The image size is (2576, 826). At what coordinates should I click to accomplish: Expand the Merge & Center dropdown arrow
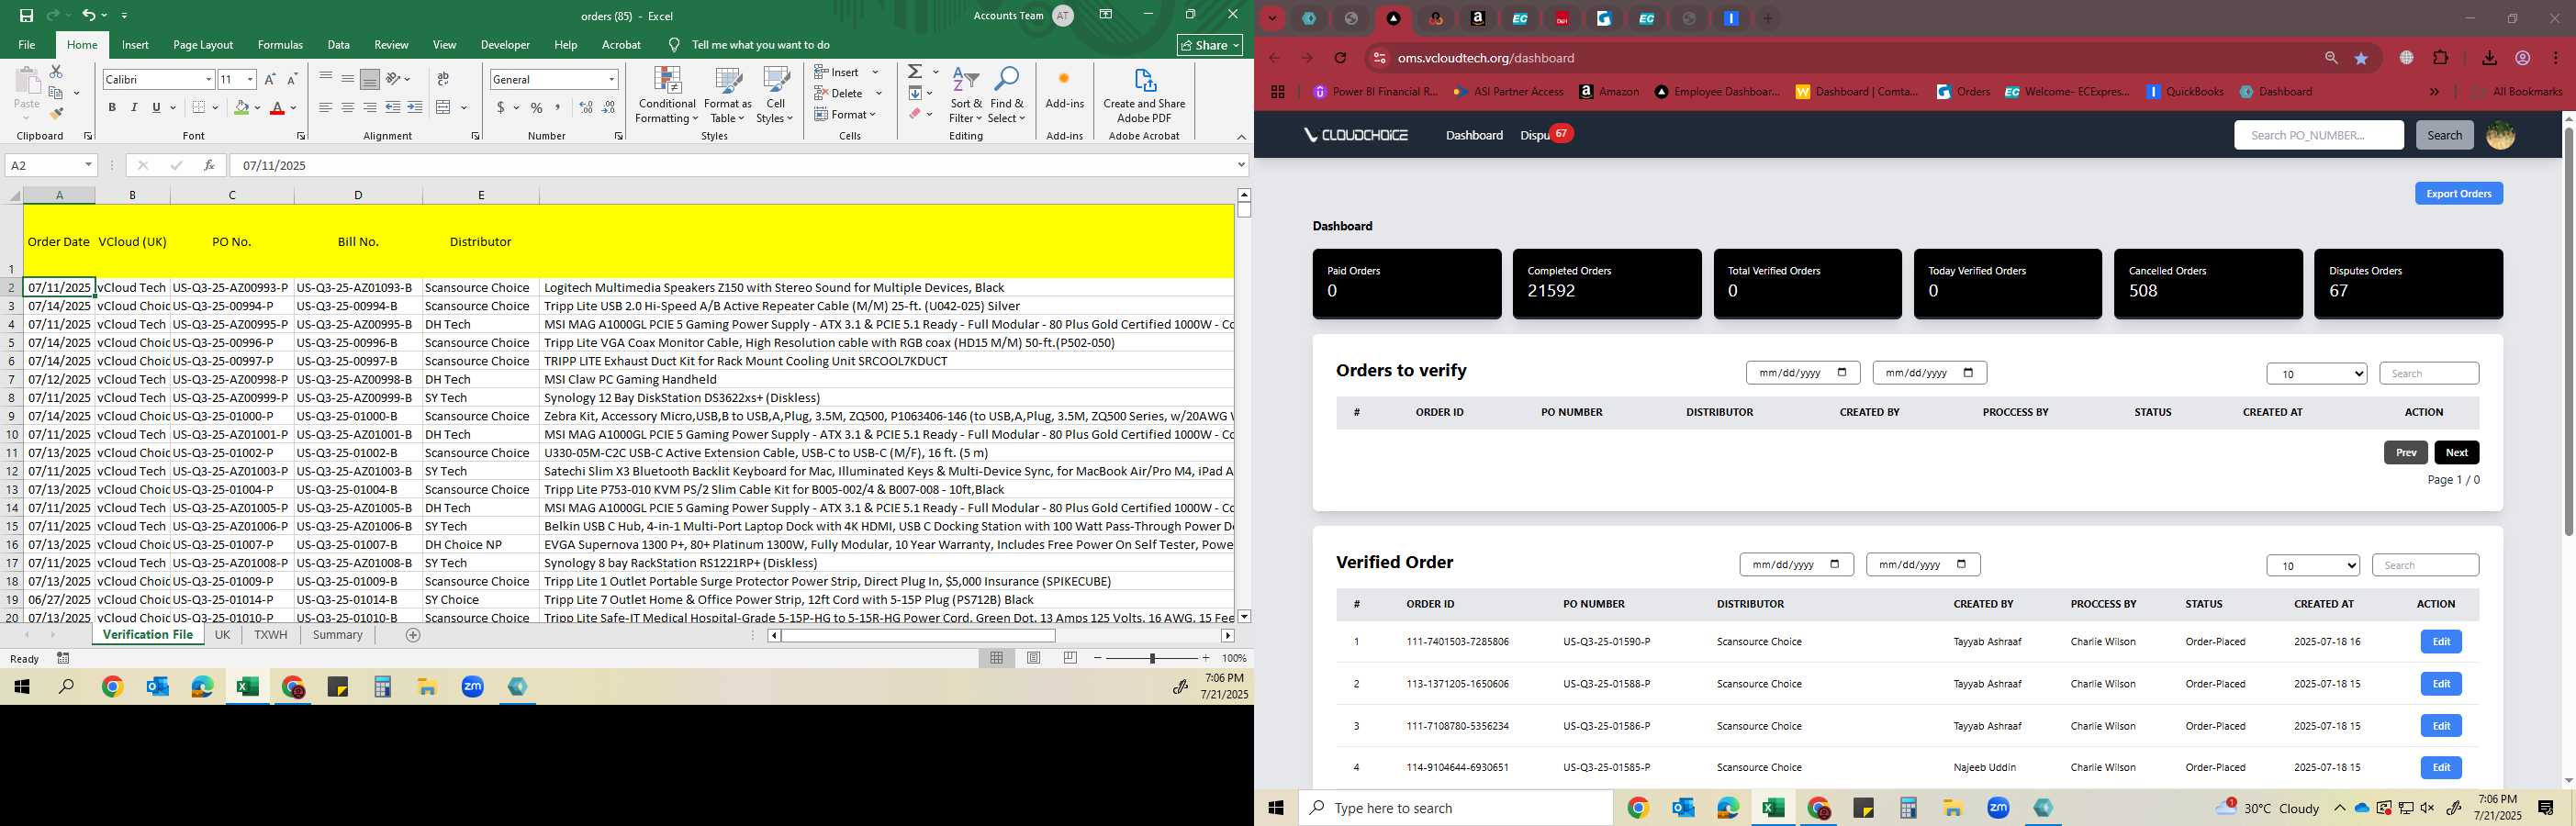click(x=463, y=107)
